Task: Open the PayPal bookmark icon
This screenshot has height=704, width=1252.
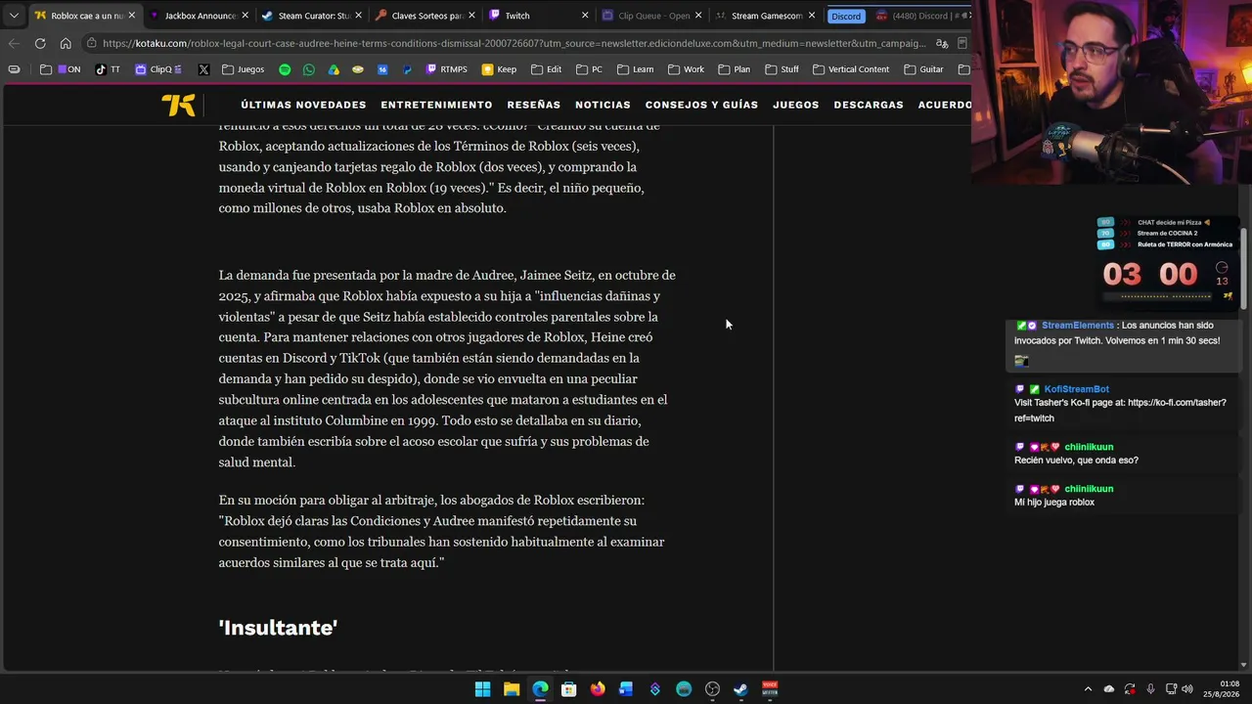Action: pyautogui.click(x=407, y=69)
